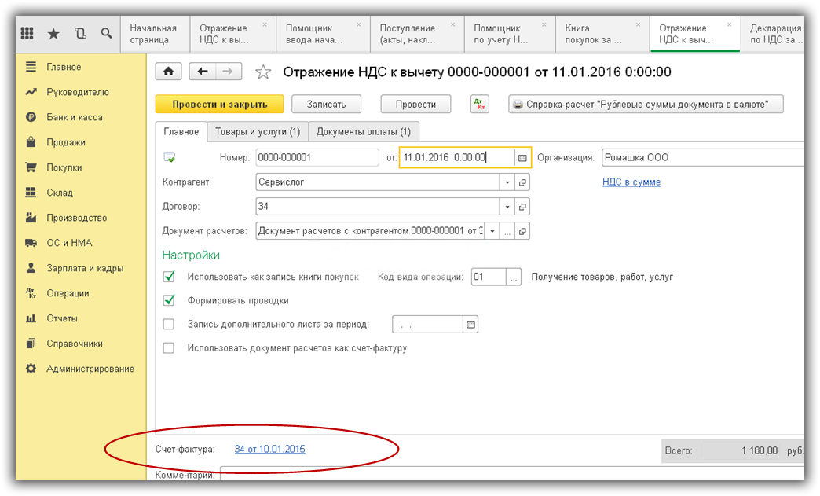Open the Договор record via open icon
Image resolution: width=820 pixels, height=496 pixels.
[522, 207]
